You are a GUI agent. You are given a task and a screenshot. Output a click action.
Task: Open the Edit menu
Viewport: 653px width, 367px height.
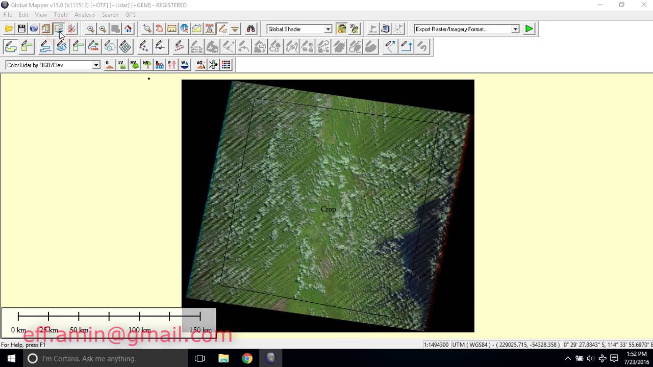point(23,15)
